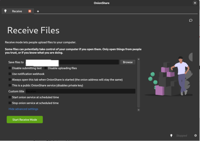200x141 pixels.
Task: Click the settings panel vertical scrollbar
Action: tap(138, 83)
